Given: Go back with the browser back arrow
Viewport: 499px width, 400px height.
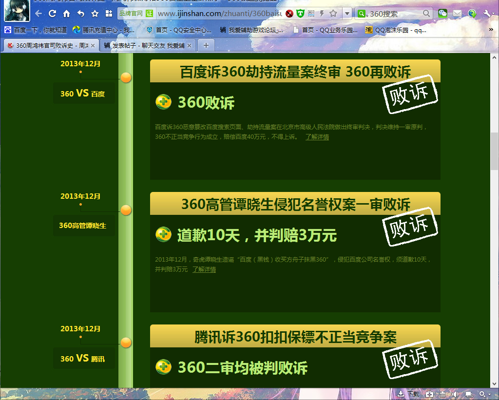Looking at the screenshot, I should tap(38, 13).
